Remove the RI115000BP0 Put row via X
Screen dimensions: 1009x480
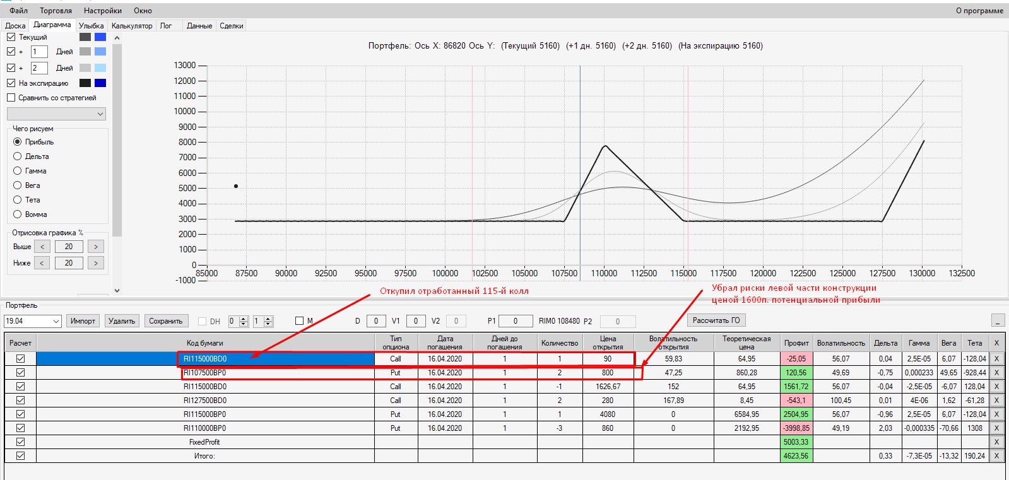pos(996,414)
